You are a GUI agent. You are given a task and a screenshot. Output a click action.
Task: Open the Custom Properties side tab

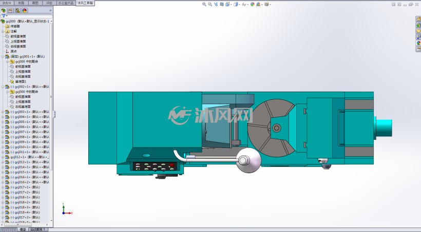(418, 49)
